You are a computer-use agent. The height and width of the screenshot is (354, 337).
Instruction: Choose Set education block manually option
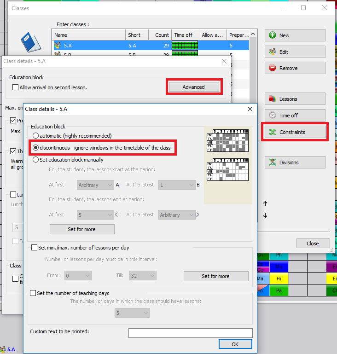pyautogui.click(x=36, y=160)
